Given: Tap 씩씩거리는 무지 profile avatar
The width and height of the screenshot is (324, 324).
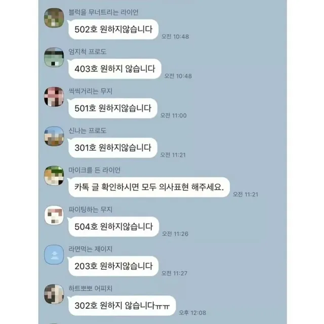Looking at the screenshot, I should click(x=54, y=97).
